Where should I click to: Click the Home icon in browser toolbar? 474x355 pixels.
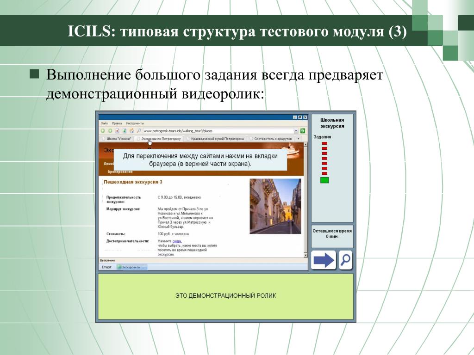coord(131,131)
